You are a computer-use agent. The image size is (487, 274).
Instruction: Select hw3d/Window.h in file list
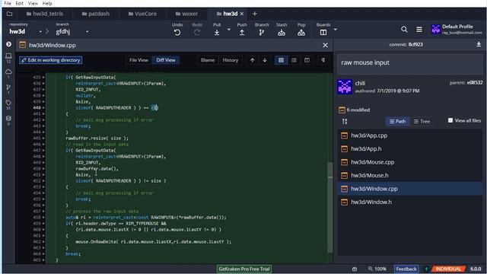pyautogui.click(x=409, y=202)
